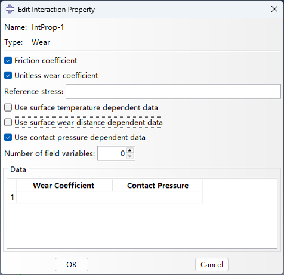Click the table's top-left corner cell
Viewport: 284px width, 275px height.
click(x=12, y=186)
